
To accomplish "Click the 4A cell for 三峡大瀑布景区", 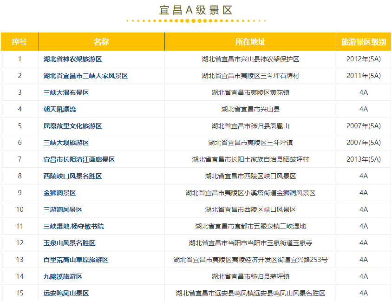I will click(364, 92).
